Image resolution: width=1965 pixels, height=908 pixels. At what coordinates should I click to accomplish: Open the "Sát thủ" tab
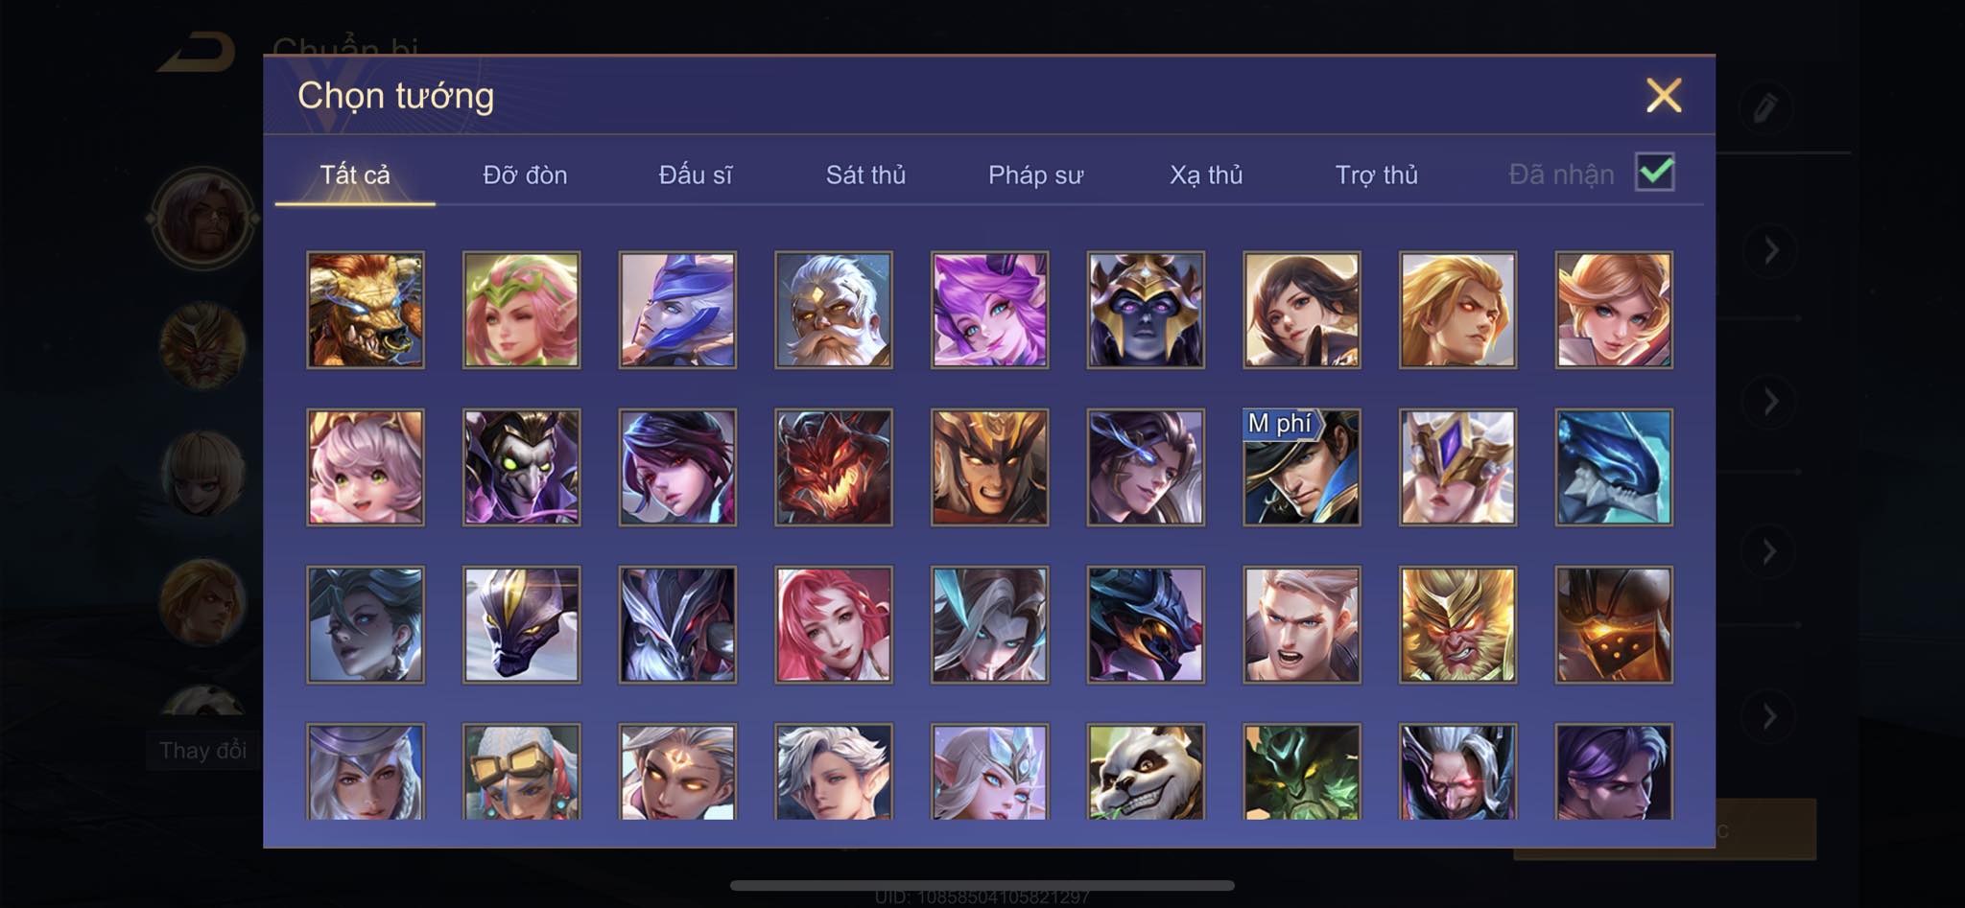click(865, 175)
